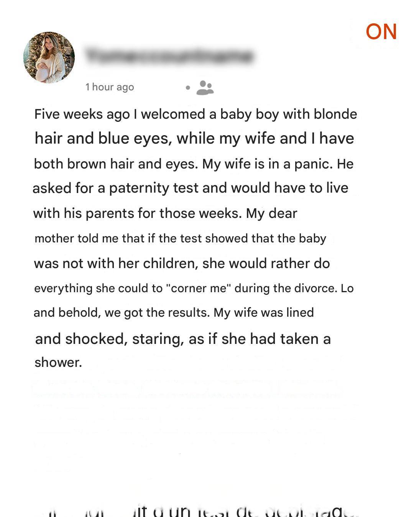Click the orange "ON" label
This screenshot has height=517, width=414.
[381, 32]
